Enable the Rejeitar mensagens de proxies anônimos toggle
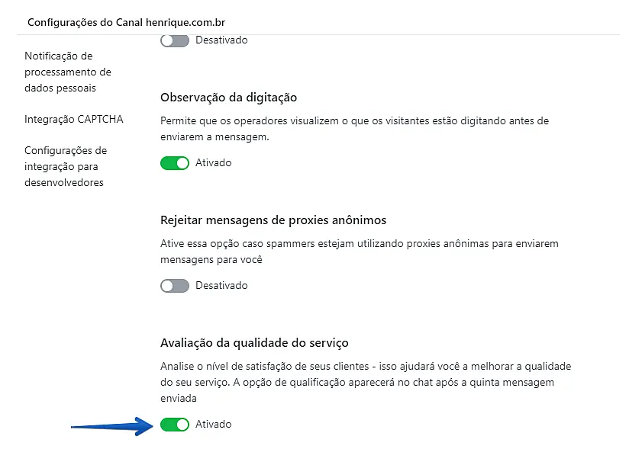Screen dimensions: 629x465 click(175, 286)
